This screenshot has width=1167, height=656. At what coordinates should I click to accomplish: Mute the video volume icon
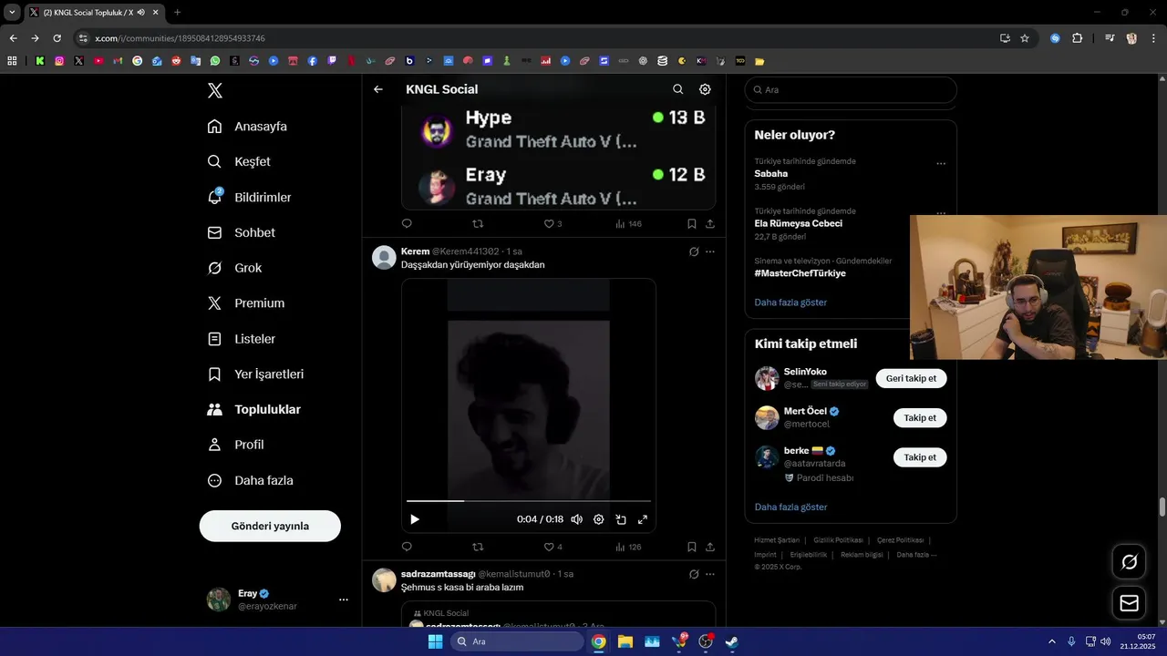pyautogui.click(x=576, y=519)
